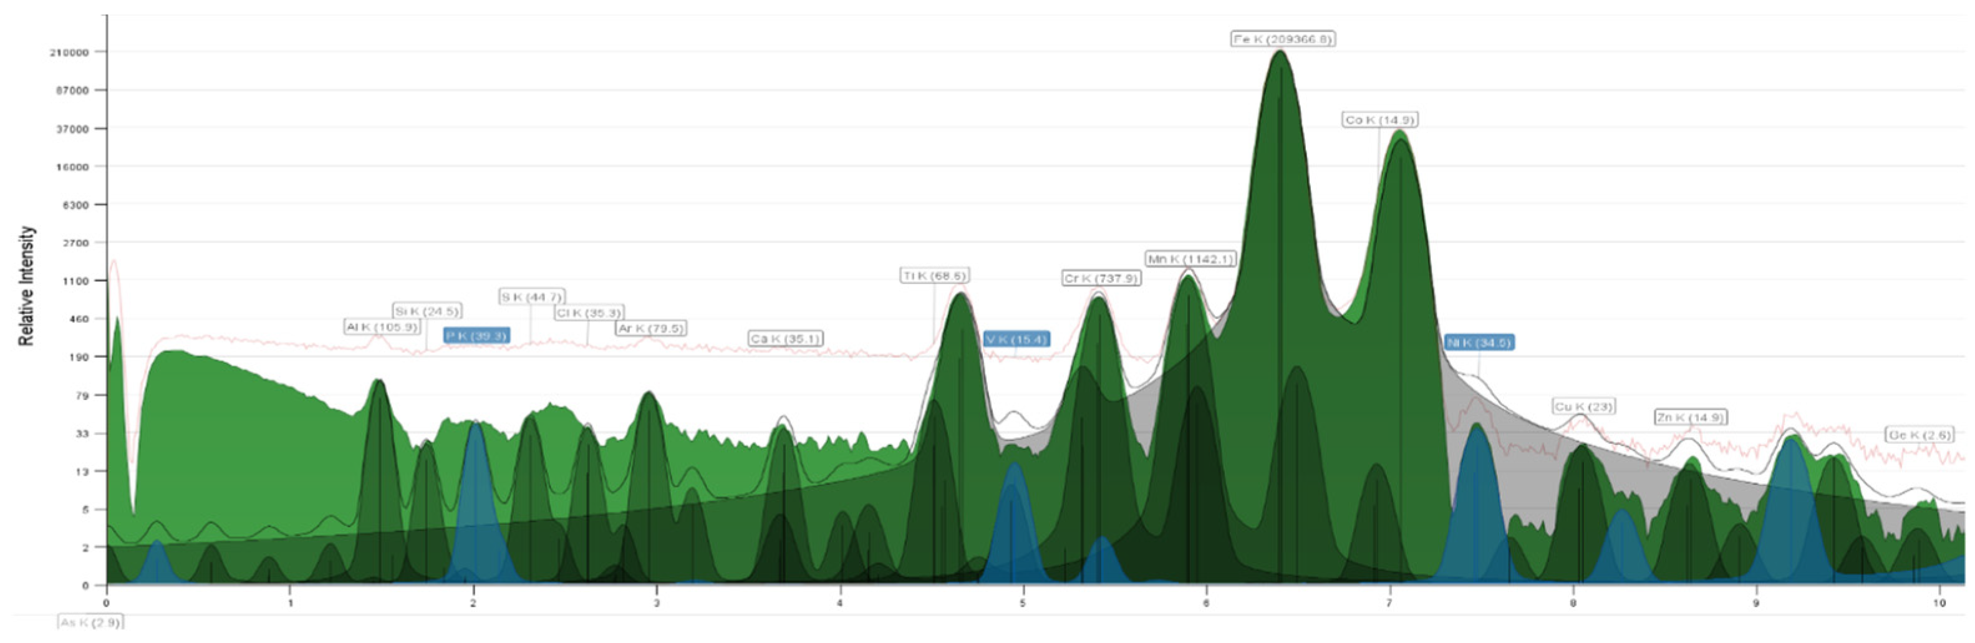
Task: Select the Cr K peak label
Action: click(1100, 278)
